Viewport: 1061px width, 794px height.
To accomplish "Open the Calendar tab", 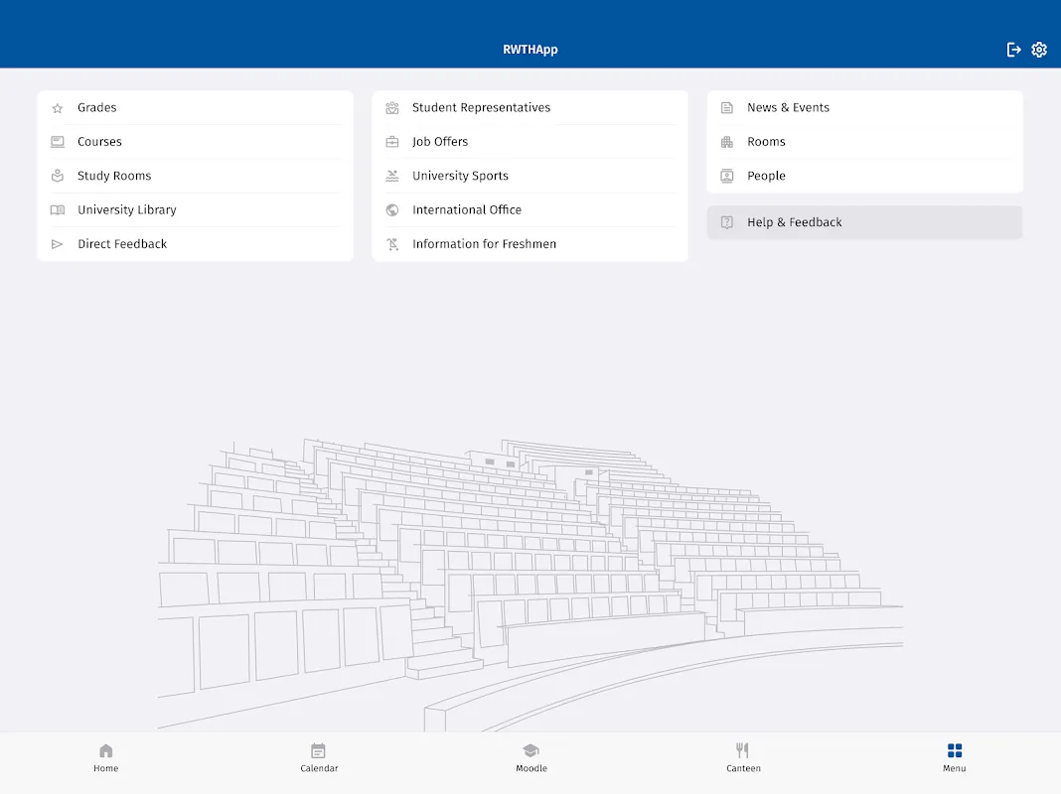I will tap(319, 757).
